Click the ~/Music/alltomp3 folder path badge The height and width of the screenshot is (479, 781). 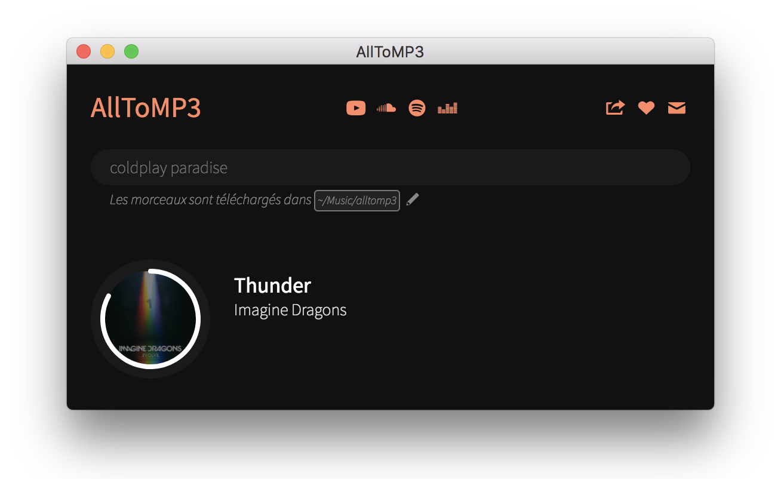pos(357,201)
